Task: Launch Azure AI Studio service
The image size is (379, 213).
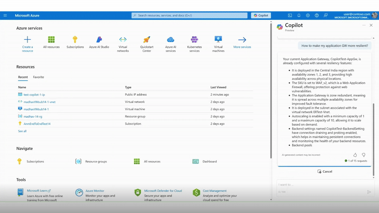Action: [x=99, y=42]
